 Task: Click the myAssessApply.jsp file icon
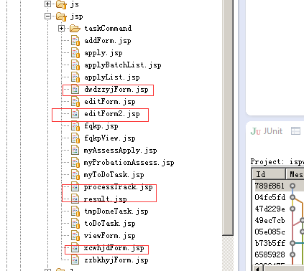pos(75,150)
